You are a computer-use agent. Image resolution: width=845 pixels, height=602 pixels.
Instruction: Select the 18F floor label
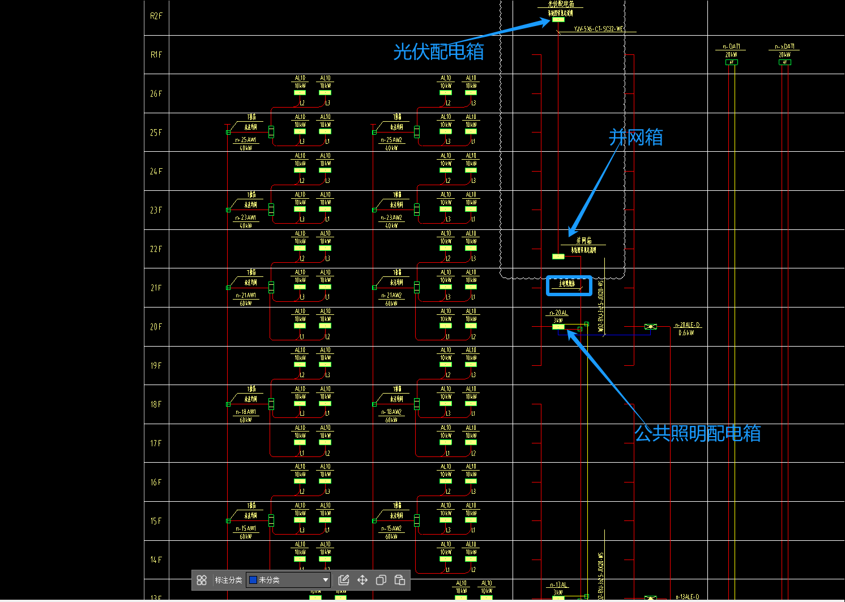[x=156, y=404]
